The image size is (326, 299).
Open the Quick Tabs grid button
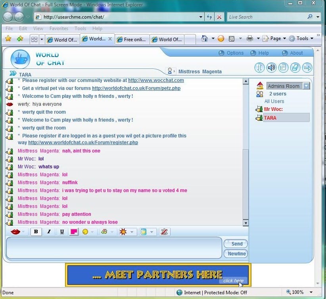(34, 39)
